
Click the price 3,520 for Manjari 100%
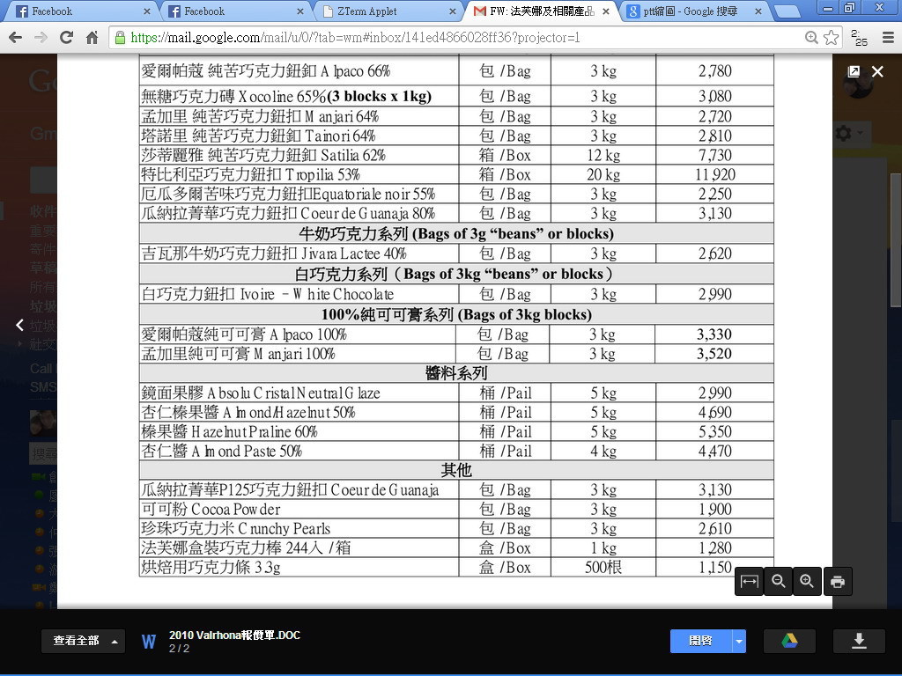714,354
